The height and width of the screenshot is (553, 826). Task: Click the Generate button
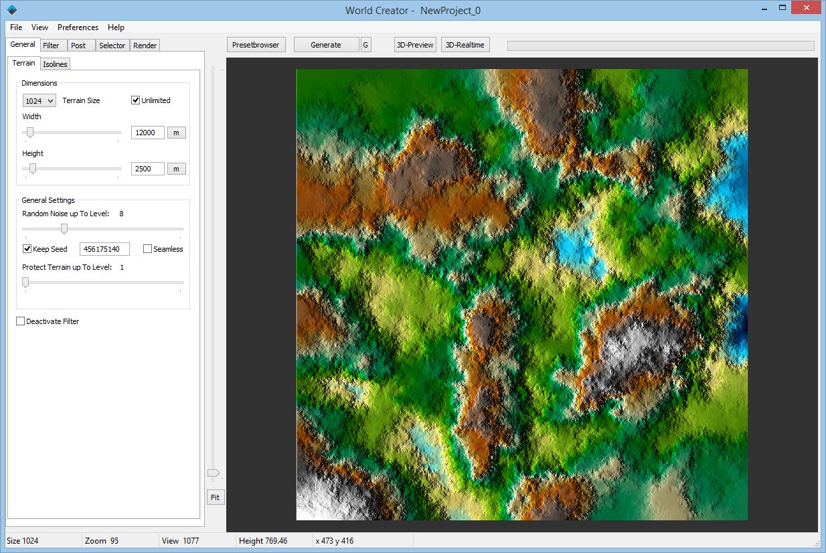pos(326,44)
